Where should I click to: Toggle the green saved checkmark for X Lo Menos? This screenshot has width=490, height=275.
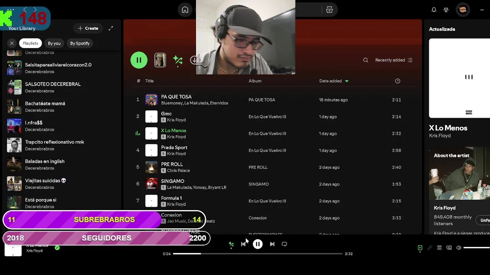point(57,248)
